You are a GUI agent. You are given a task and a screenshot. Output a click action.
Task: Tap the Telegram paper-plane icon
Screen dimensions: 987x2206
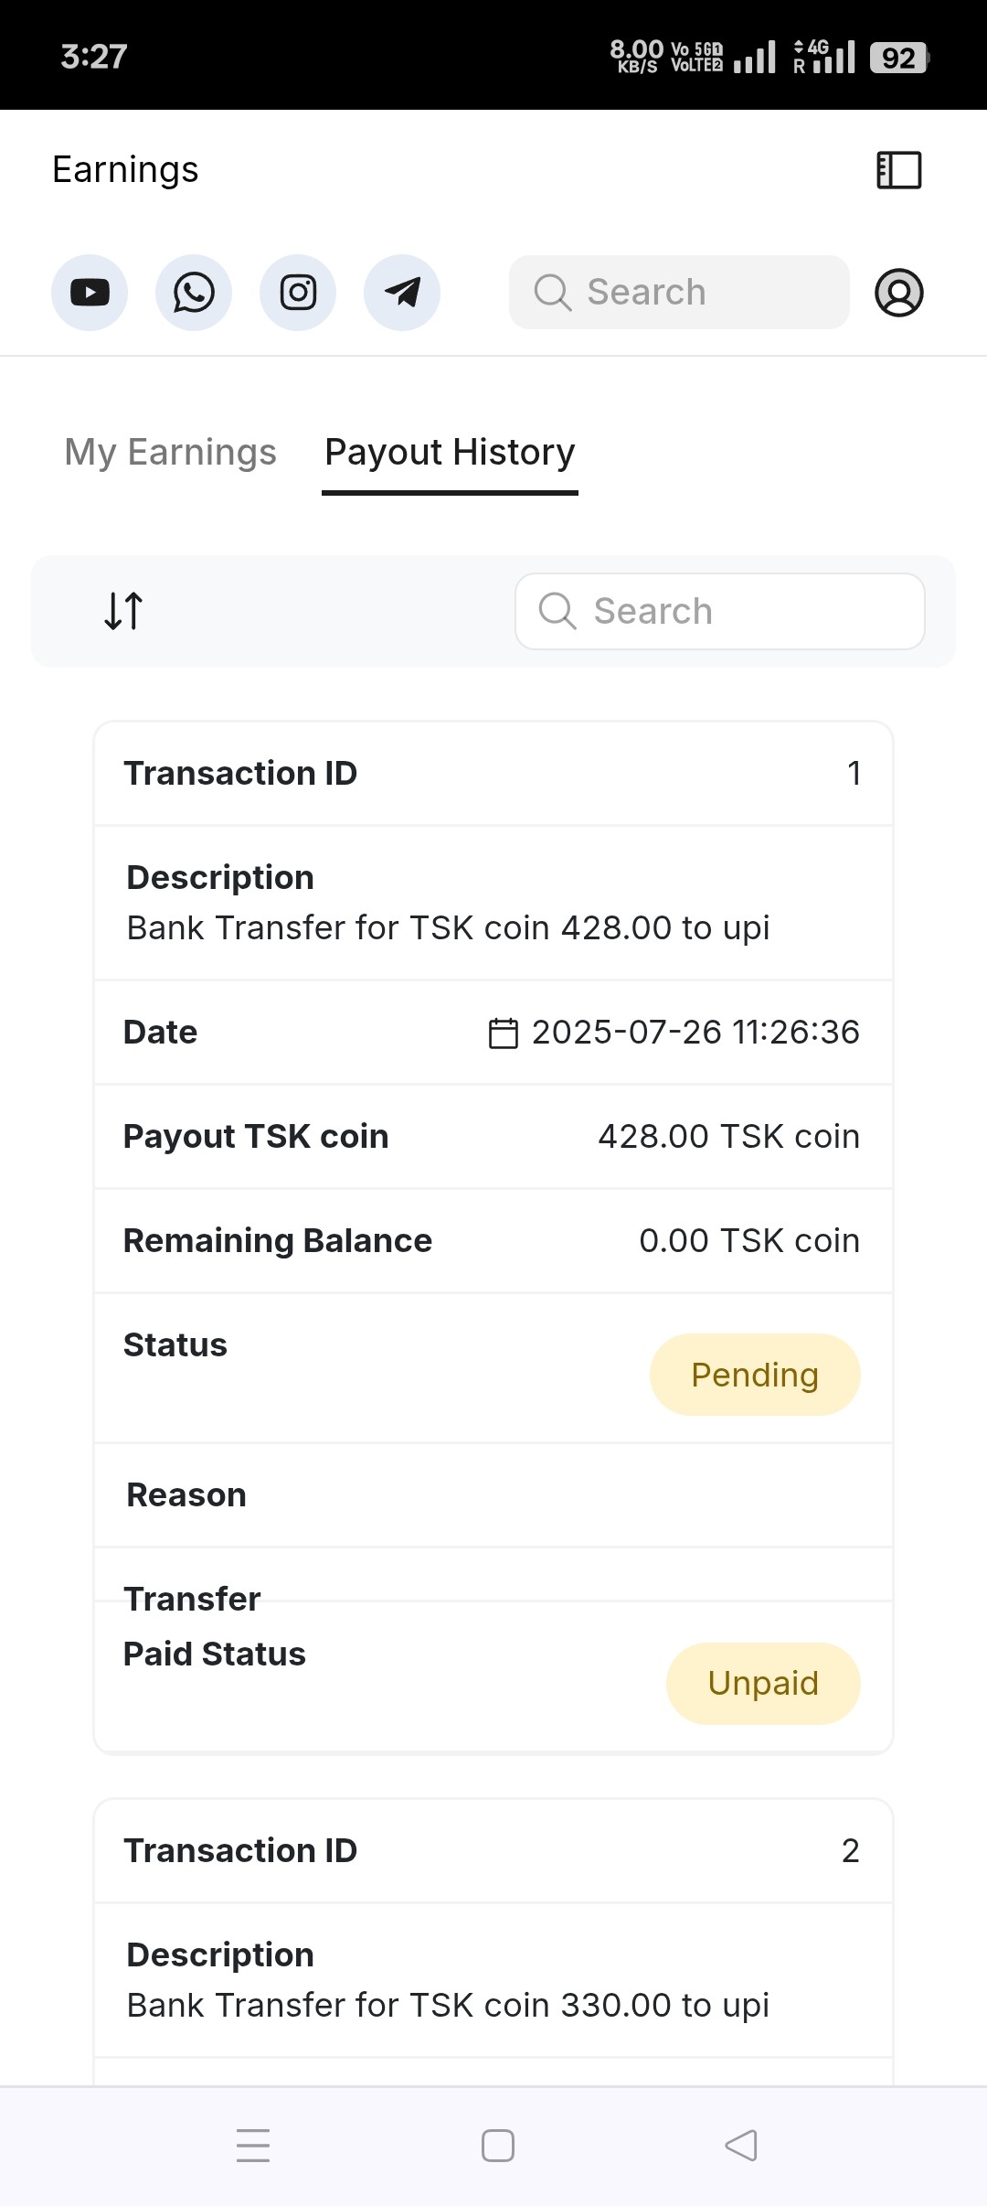pyautogui.click(x=402, y=293)
